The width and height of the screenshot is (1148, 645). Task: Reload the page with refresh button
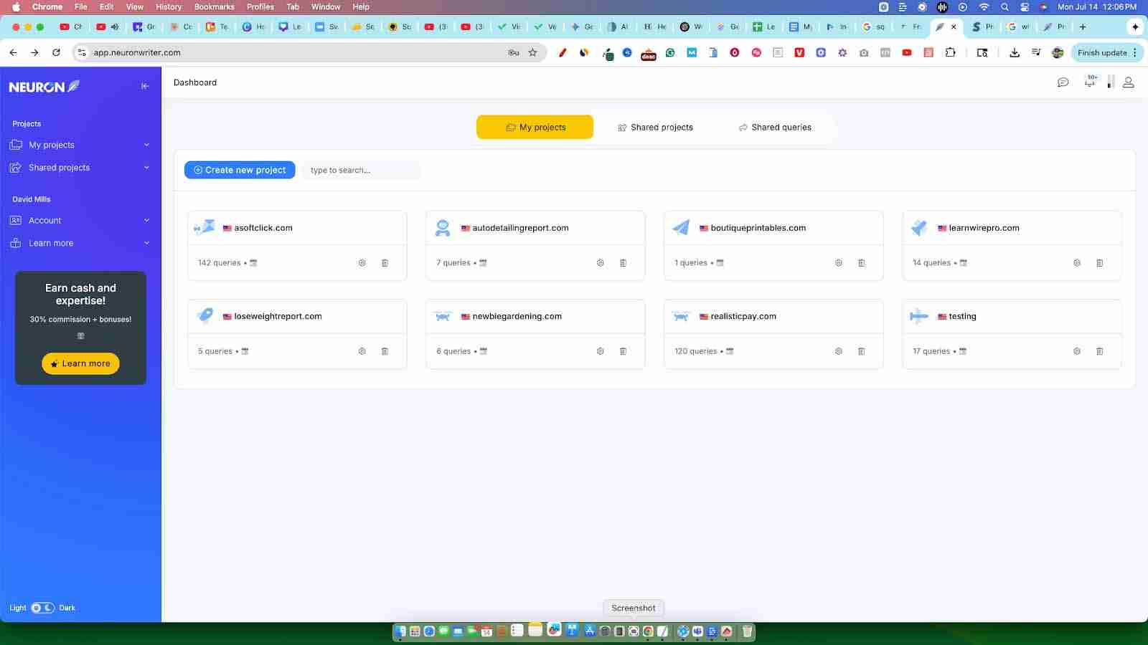56,52
